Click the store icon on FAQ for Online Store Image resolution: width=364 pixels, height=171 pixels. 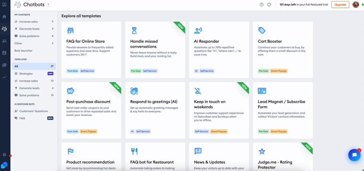pyautogui.click(x=70, y=30)
